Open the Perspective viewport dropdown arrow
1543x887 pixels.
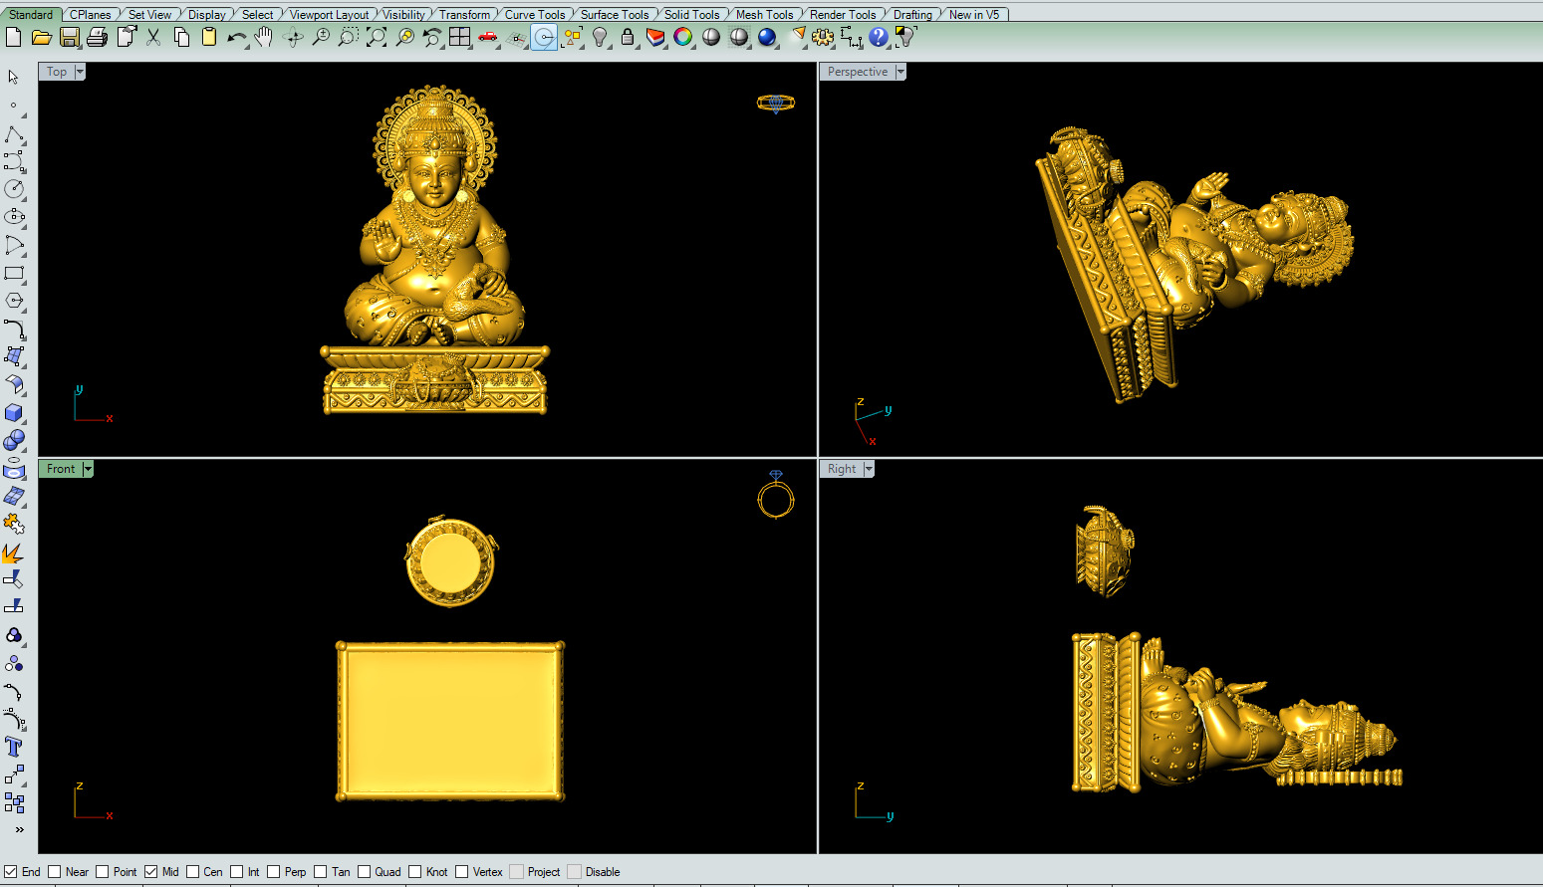900,72
